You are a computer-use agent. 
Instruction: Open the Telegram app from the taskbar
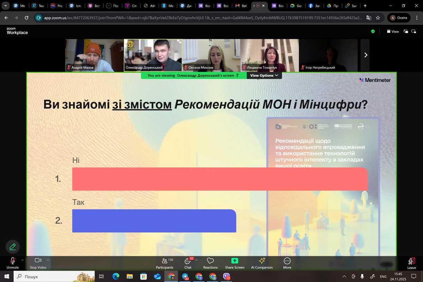(185, 277)
